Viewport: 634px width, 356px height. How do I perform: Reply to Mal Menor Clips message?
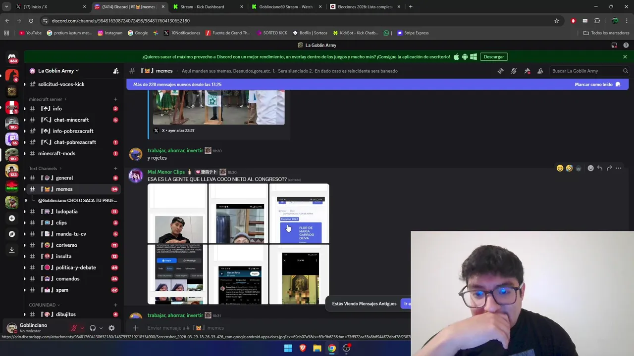600,168
